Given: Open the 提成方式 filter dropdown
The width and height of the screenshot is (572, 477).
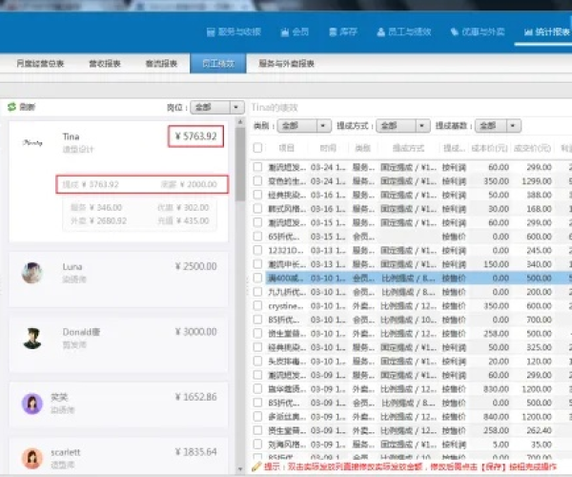Looking at the screenshot, I should pyautogui.click(x=402, y=126).
